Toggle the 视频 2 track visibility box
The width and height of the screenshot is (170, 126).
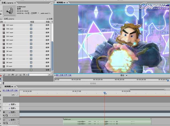coord(4,108)
